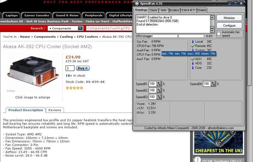Click the blue down arrow beside HD0 temperature
The height and width of the screenshot is (162, 253).
pos(193,63)
